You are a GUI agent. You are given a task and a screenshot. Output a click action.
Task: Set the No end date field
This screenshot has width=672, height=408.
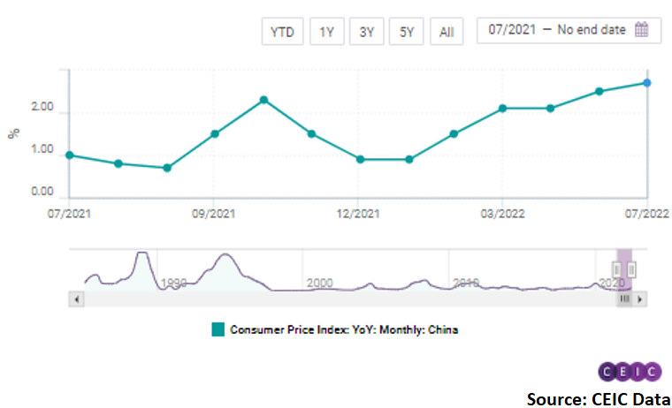pyautogui.click(x=592, y=29)
